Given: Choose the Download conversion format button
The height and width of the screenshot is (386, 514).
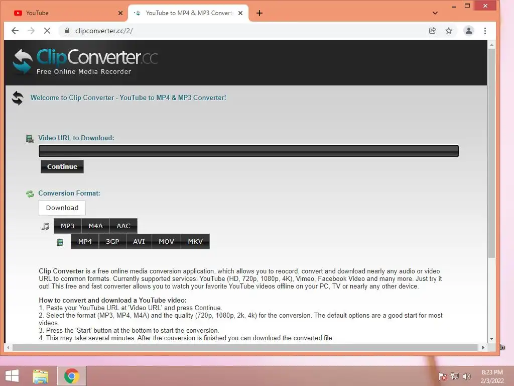Looking at the screenshot, I should click(x=62, y=208).
